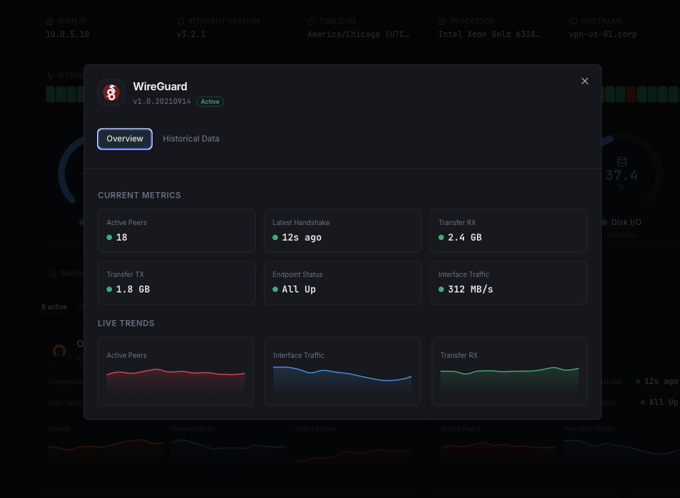Switch to the Historical Data tab
Image resolution: width=680 pixels, height=498 pixels.
[190, 139]
